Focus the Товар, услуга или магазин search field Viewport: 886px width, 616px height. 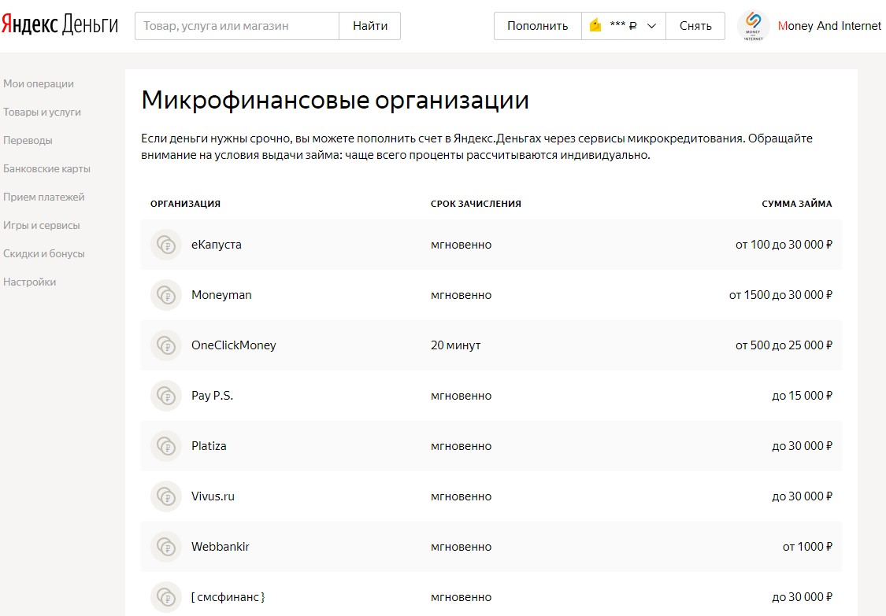pos(237,26)
